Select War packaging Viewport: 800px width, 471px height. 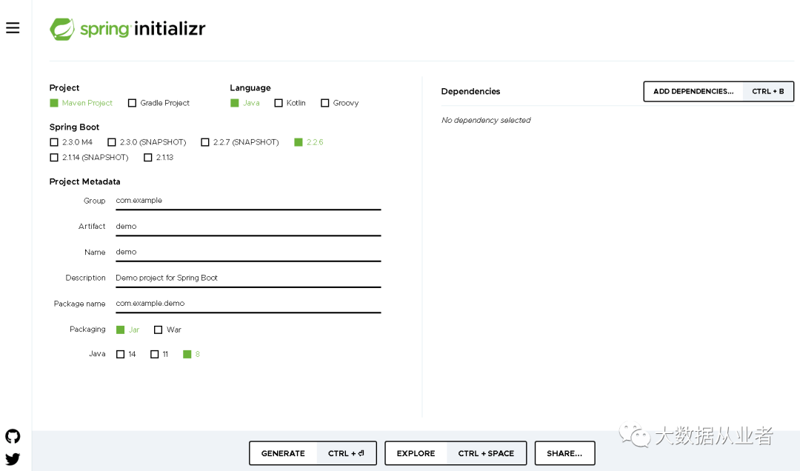(x=167, y=330)
